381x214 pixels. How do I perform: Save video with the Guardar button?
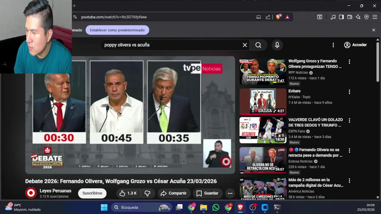click(207, 193)
